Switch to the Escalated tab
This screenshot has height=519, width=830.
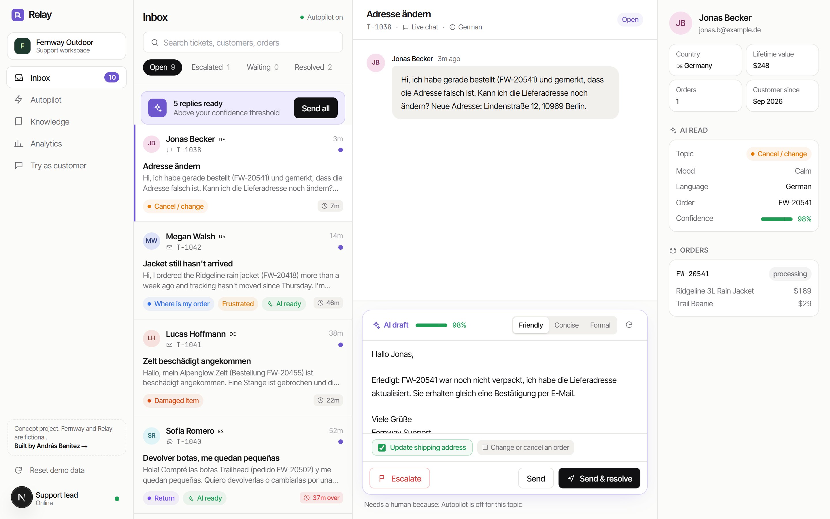[211, 67]
